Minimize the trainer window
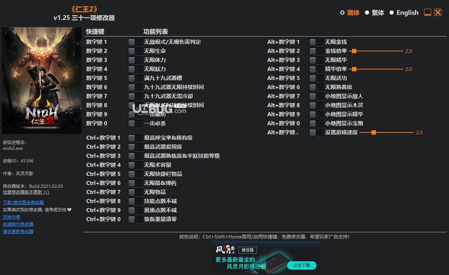The width and height of the screenshot is (449, 275). coord(427,12)
